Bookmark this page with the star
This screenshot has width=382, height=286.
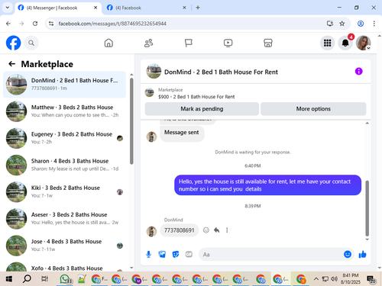pos(342,24)
